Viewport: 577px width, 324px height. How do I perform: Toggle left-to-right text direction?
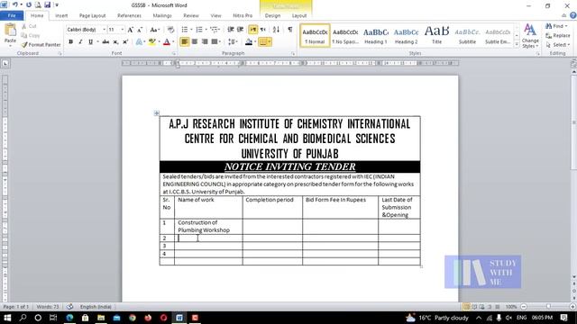pyautogui.click(x=252, y=30)
